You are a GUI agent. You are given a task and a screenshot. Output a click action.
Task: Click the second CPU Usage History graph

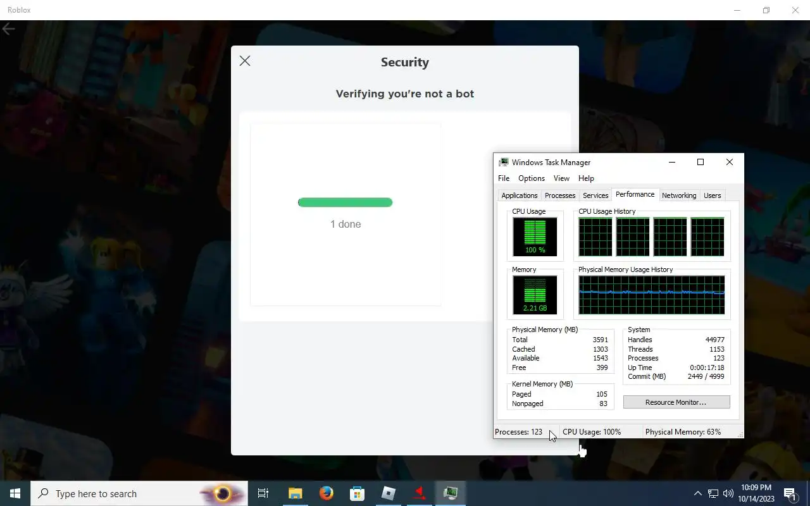coord(633,237)
